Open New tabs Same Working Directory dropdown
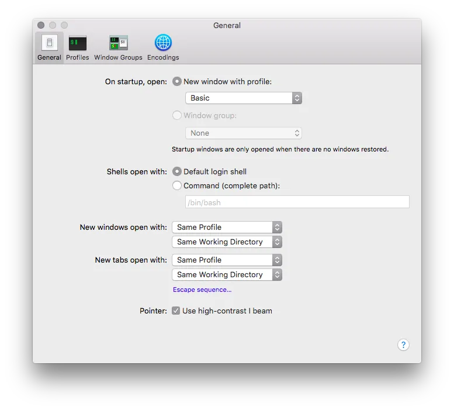Image resolution: width=454 pixels, height=410 pixels. tap(227, 274)
